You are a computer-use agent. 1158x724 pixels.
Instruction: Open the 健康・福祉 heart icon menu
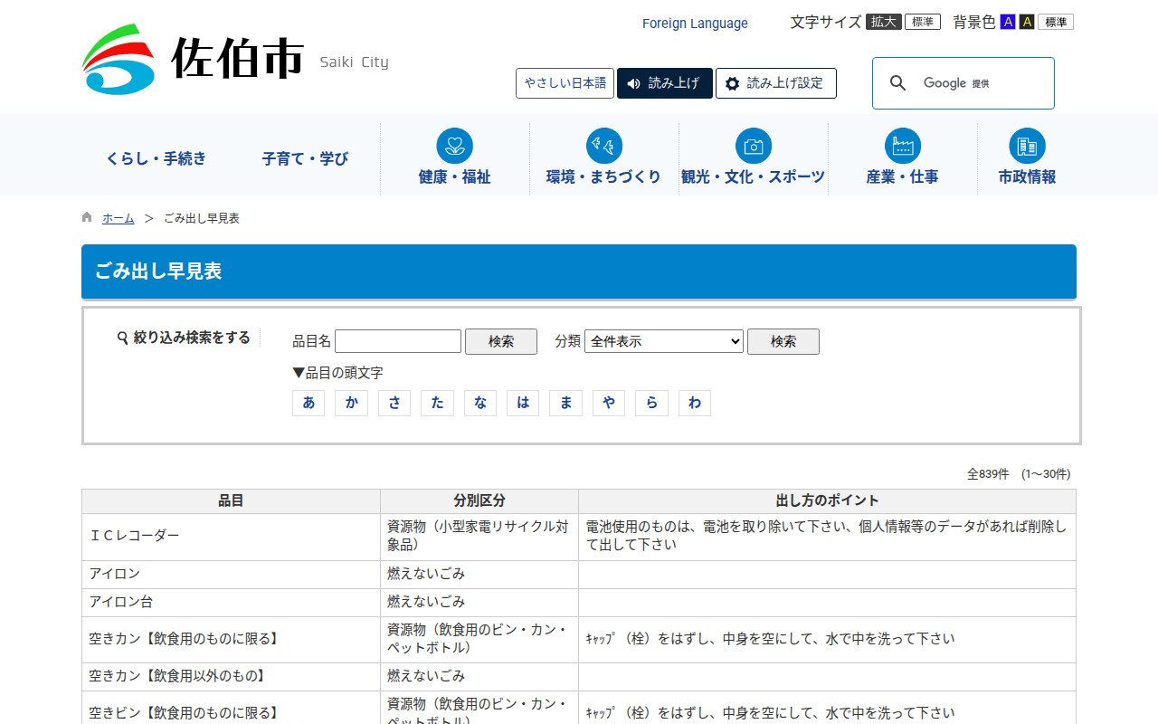454,146
